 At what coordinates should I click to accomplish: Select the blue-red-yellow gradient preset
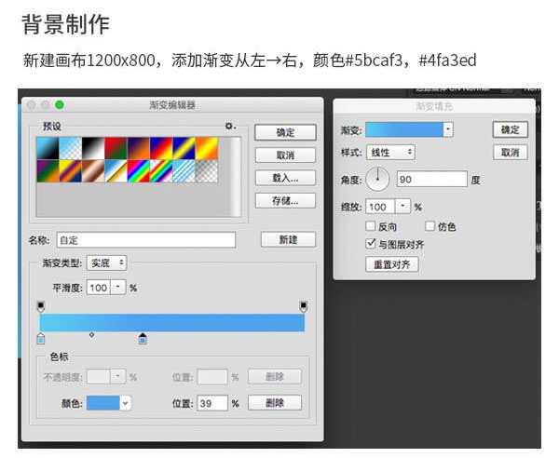coord(161,148)
